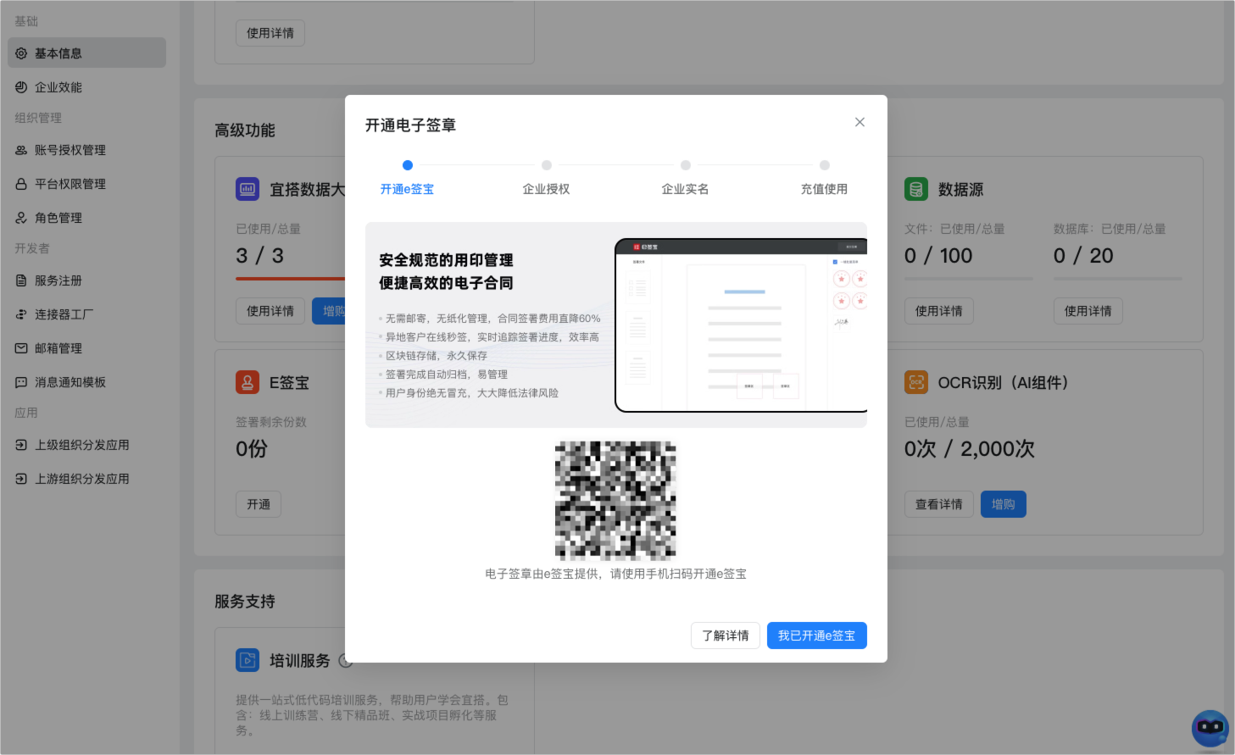Open 消息通知模板 in sidebar
1235x755 pixels.
pyautogui.click(x=86, y=381)
